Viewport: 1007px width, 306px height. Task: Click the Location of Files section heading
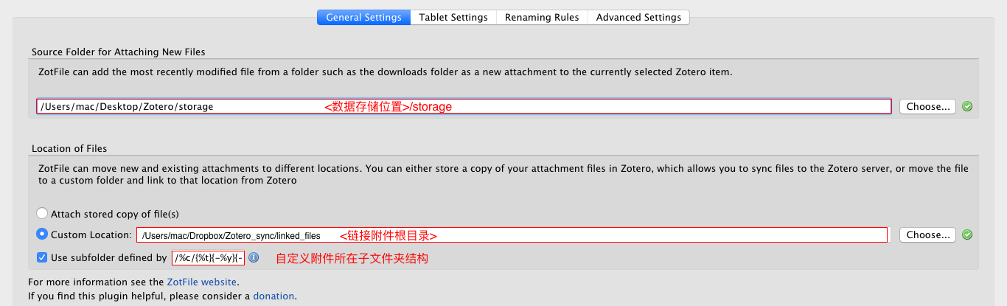(69, 149)
